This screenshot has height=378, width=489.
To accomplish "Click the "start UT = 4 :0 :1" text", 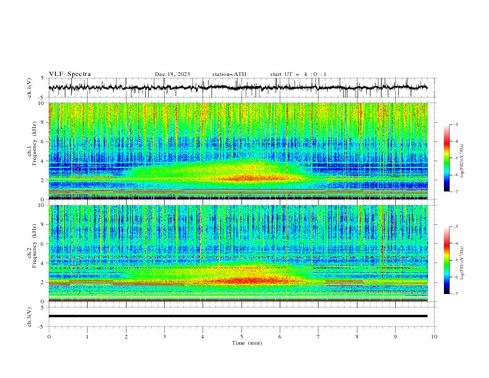I will [x=298, y=74].
